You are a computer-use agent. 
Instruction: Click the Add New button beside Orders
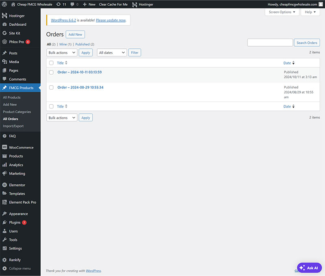click(75, 34)
